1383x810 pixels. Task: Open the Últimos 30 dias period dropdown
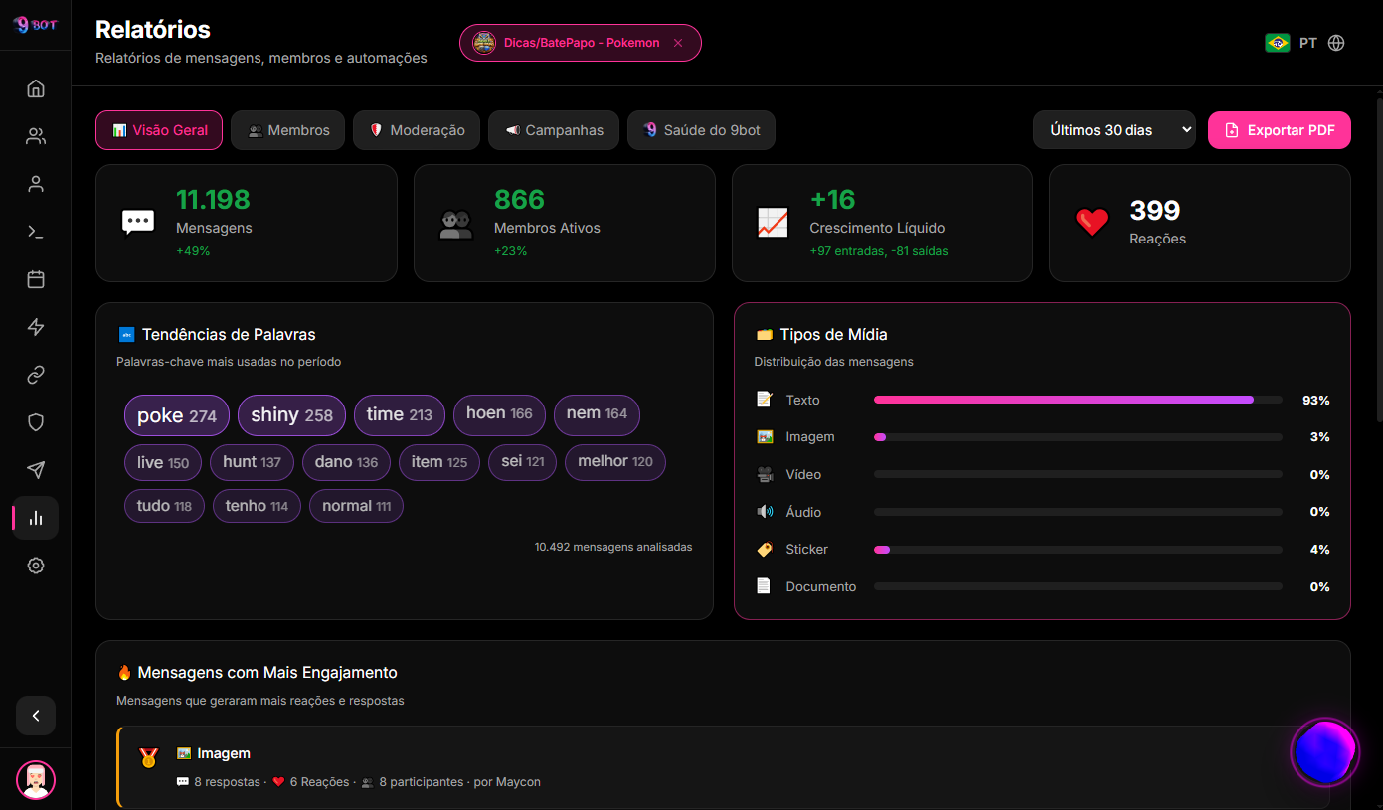1115,130
